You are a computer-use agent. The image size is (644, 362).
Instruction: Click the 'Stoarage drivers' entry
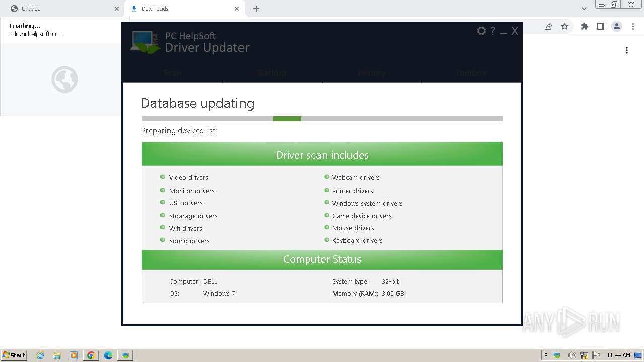(193, 216)
